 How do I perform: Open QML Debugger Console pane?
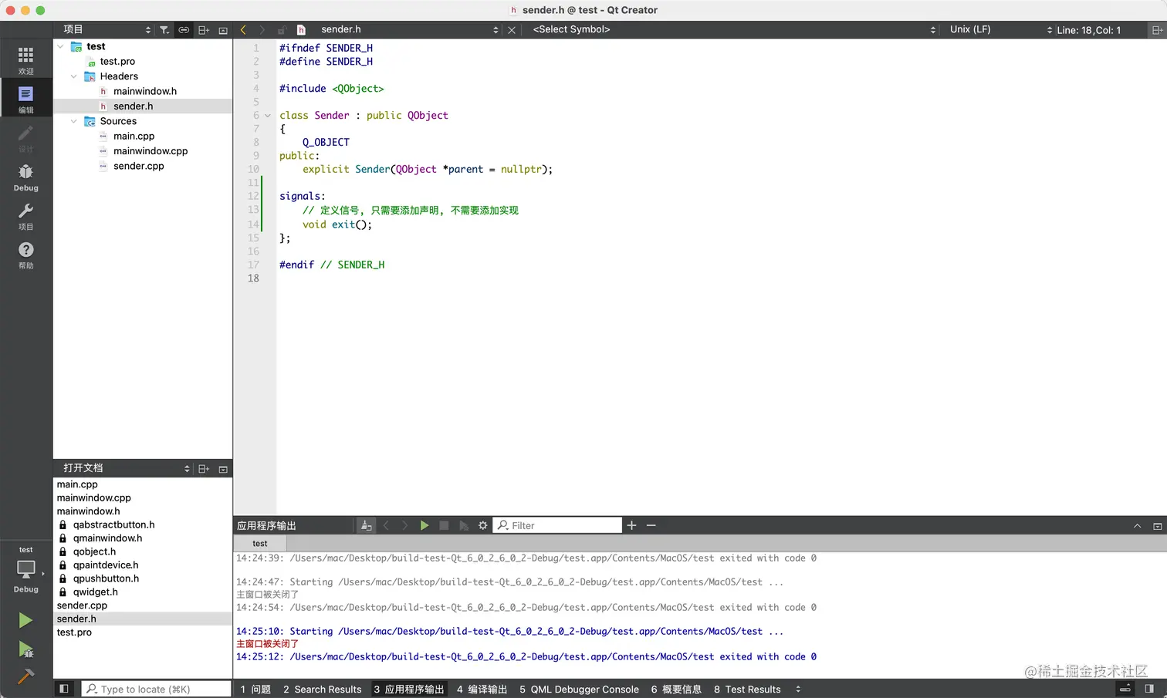tap(579, 689)
